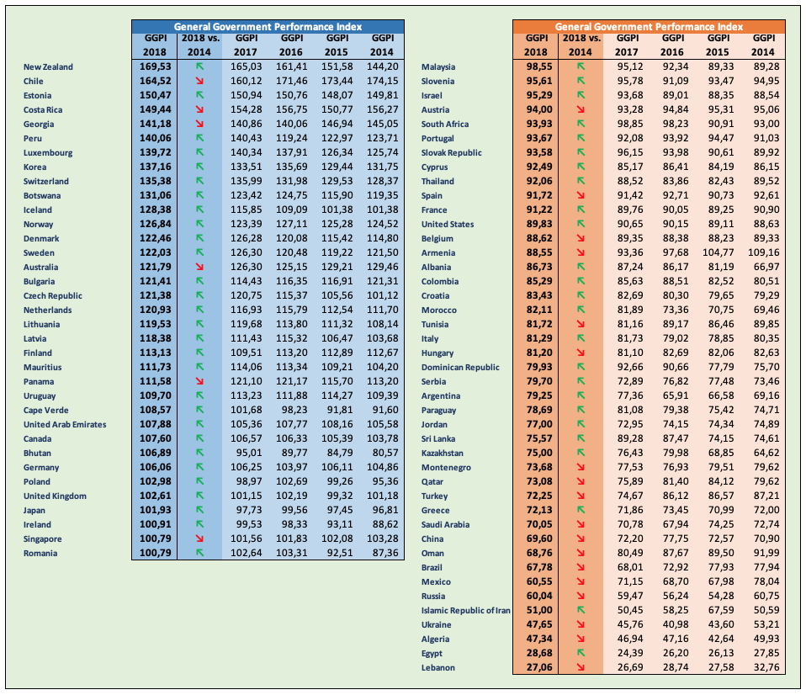The image size is (806, 695).
Task: Click the red down arrow for Georgia
Action: coord(200,124)
